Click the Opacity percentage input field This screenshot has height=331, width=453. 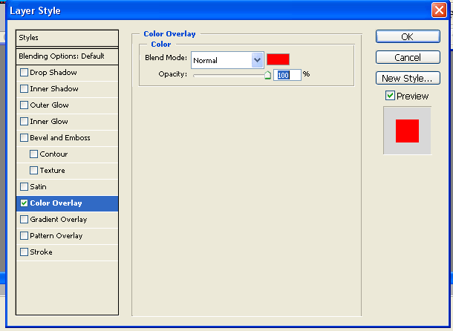coord(287,75)
